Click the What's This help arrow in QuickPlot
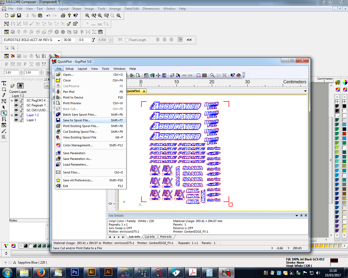This screenshot has height=278, width=348. [x=232, y=75]
